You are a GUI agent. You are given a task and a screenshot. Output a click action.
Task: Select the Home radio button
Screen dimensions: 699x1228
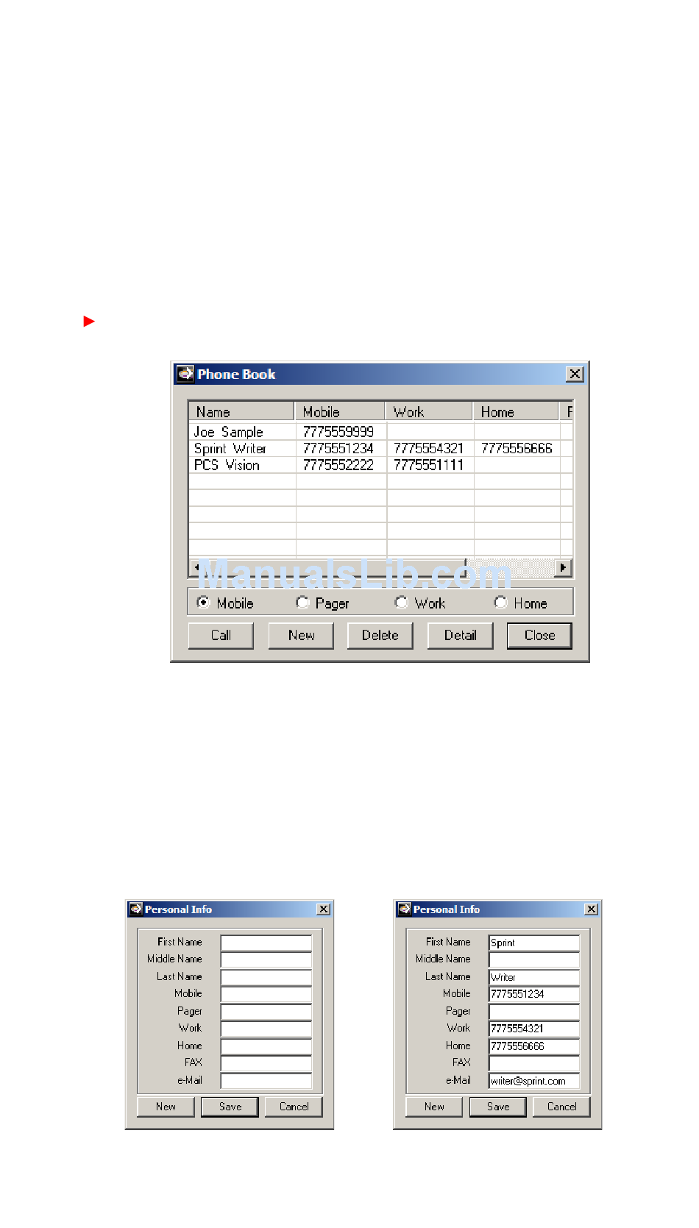click(500, 603)
